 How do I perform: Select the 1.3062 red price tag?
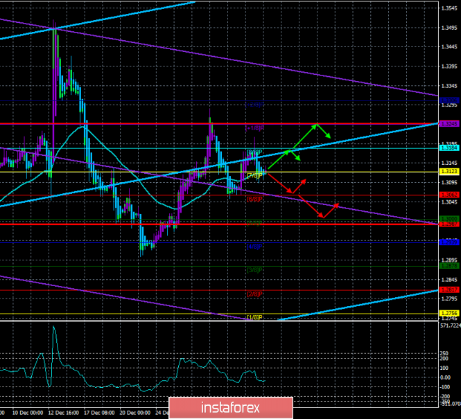[449, 195]
